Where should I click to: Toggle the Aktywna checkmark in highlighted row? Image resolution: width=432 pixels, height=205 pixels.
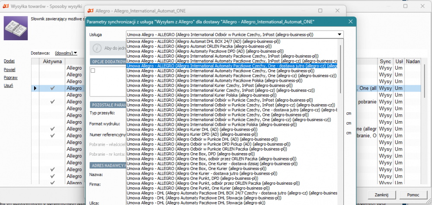(x=53, y=88)
